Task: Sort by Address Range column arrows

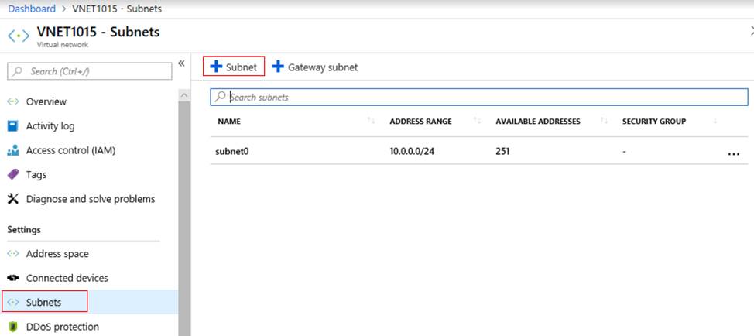Action: click(477, 122)
